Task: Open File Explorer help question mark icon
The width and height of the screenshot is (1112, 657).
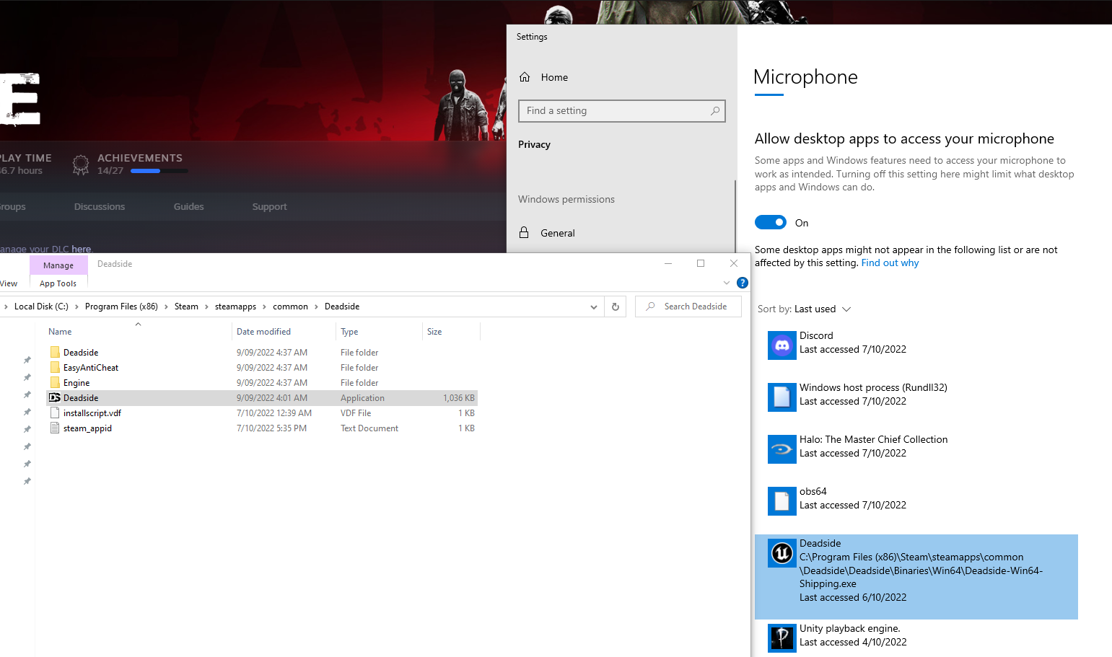Action: [742, 283]
